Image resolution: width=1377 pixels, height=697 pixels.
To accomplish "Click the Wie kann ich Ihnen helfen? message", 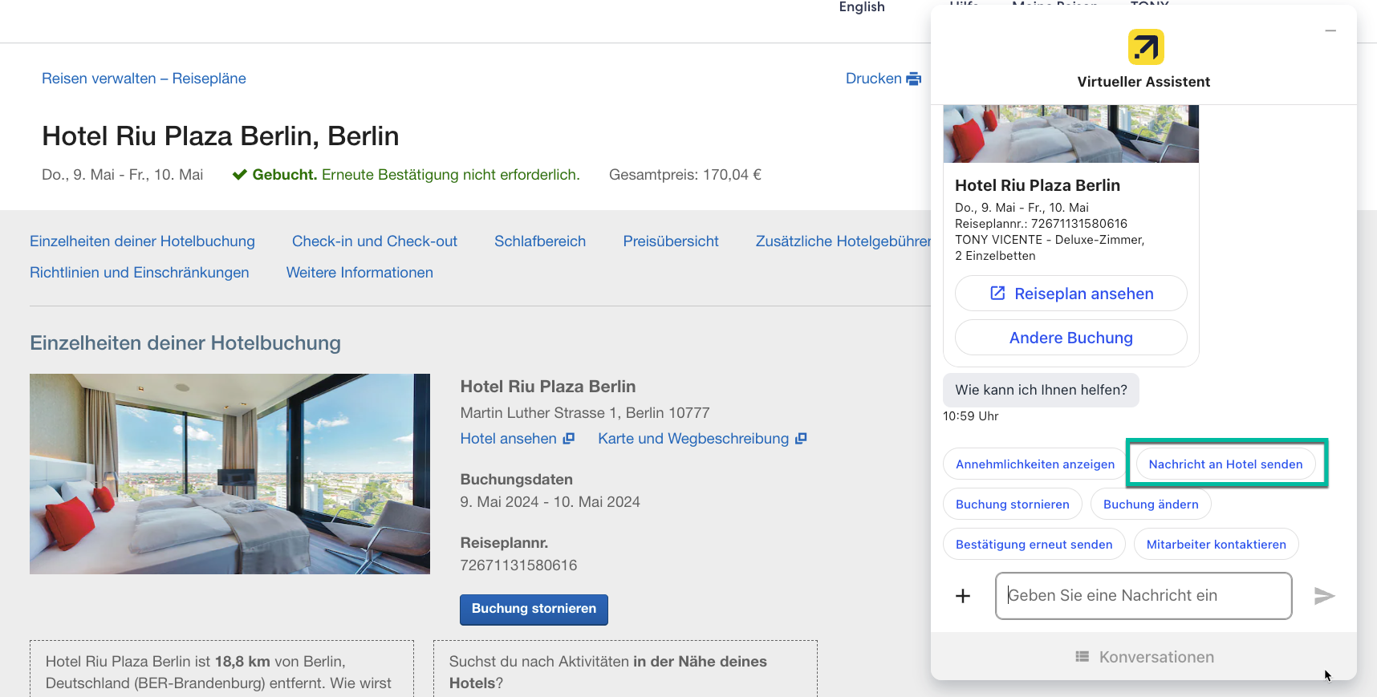I will (x=1041, y=390).
